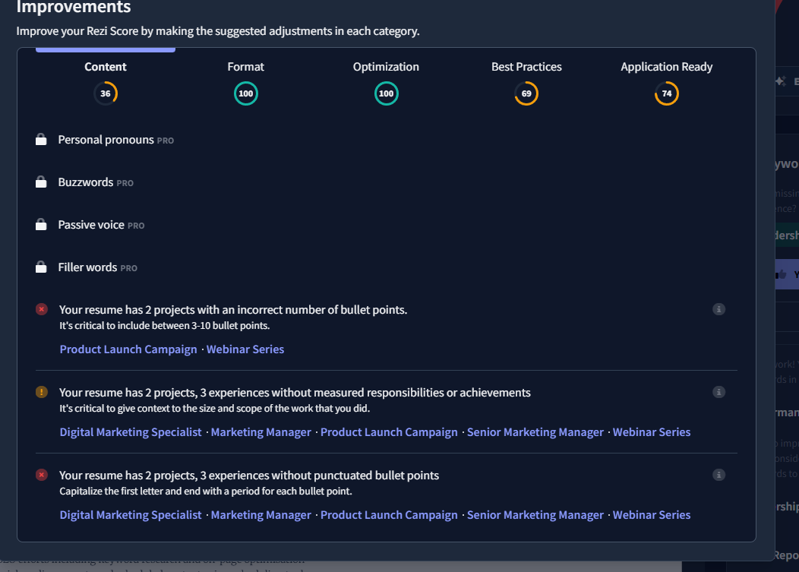
Task: Open Webinar Series link under bullet count
Action: point(245,349)
